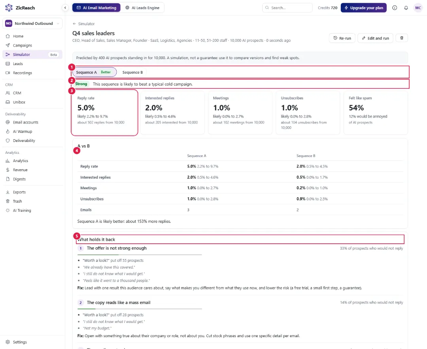Open Campaigns in the sidebar
This screenshot has width=427, height=349.
(x=32, y=45)
